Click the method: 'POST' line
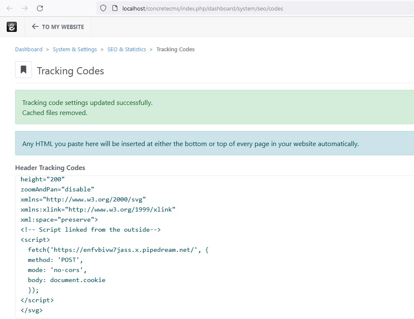The width and height of the screenshot is (414, 319). [x=55, y=260]
